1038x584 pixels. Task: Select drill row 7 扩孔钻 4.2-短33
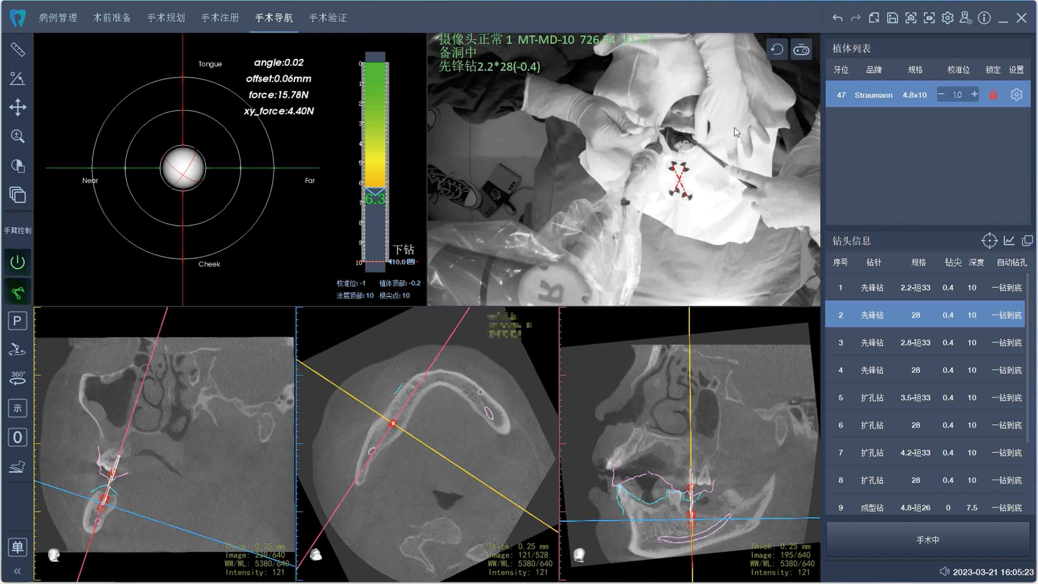[925, 452]
